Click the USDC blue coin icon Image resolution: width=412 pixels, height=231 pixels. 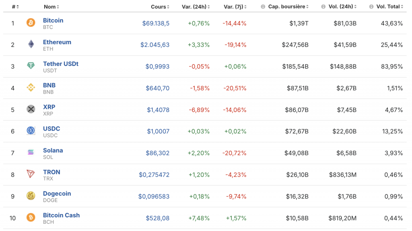pyautogui.click(x=31, y=131)
